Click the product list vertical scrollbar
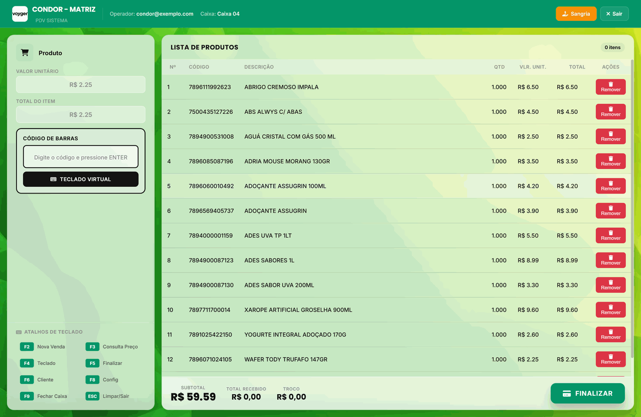 (632, 208)
